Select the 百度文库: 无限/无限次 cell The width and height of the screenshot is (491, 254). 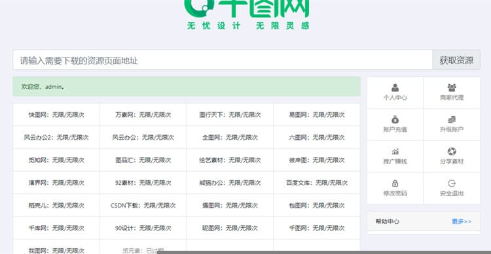pyautogui.click(x=317, y=182)
